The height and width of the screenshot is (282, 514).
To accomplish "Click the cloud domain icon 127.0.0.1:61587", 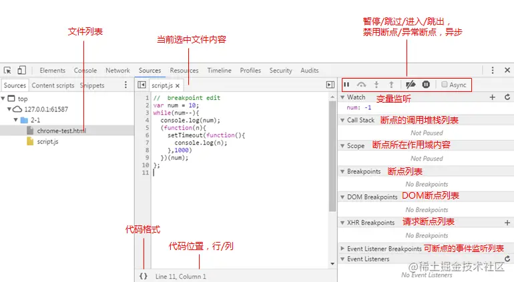I will pos(17,109).
